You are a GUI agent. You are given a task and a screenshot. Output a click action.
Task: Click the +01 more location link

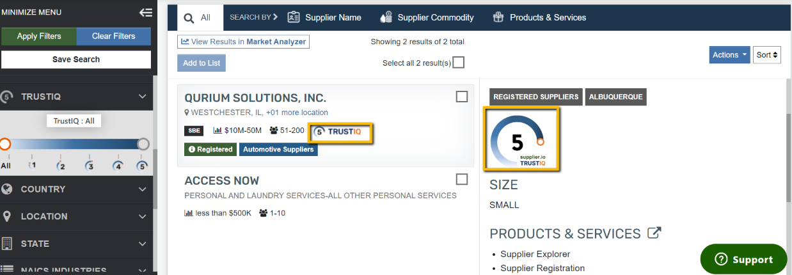click(297, 113)
